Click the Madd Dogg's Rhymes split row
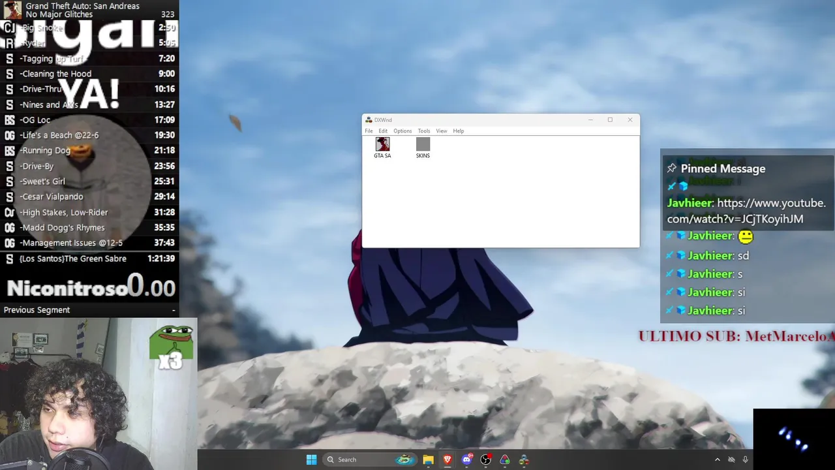Screen dimensions: 835x470 89,228
